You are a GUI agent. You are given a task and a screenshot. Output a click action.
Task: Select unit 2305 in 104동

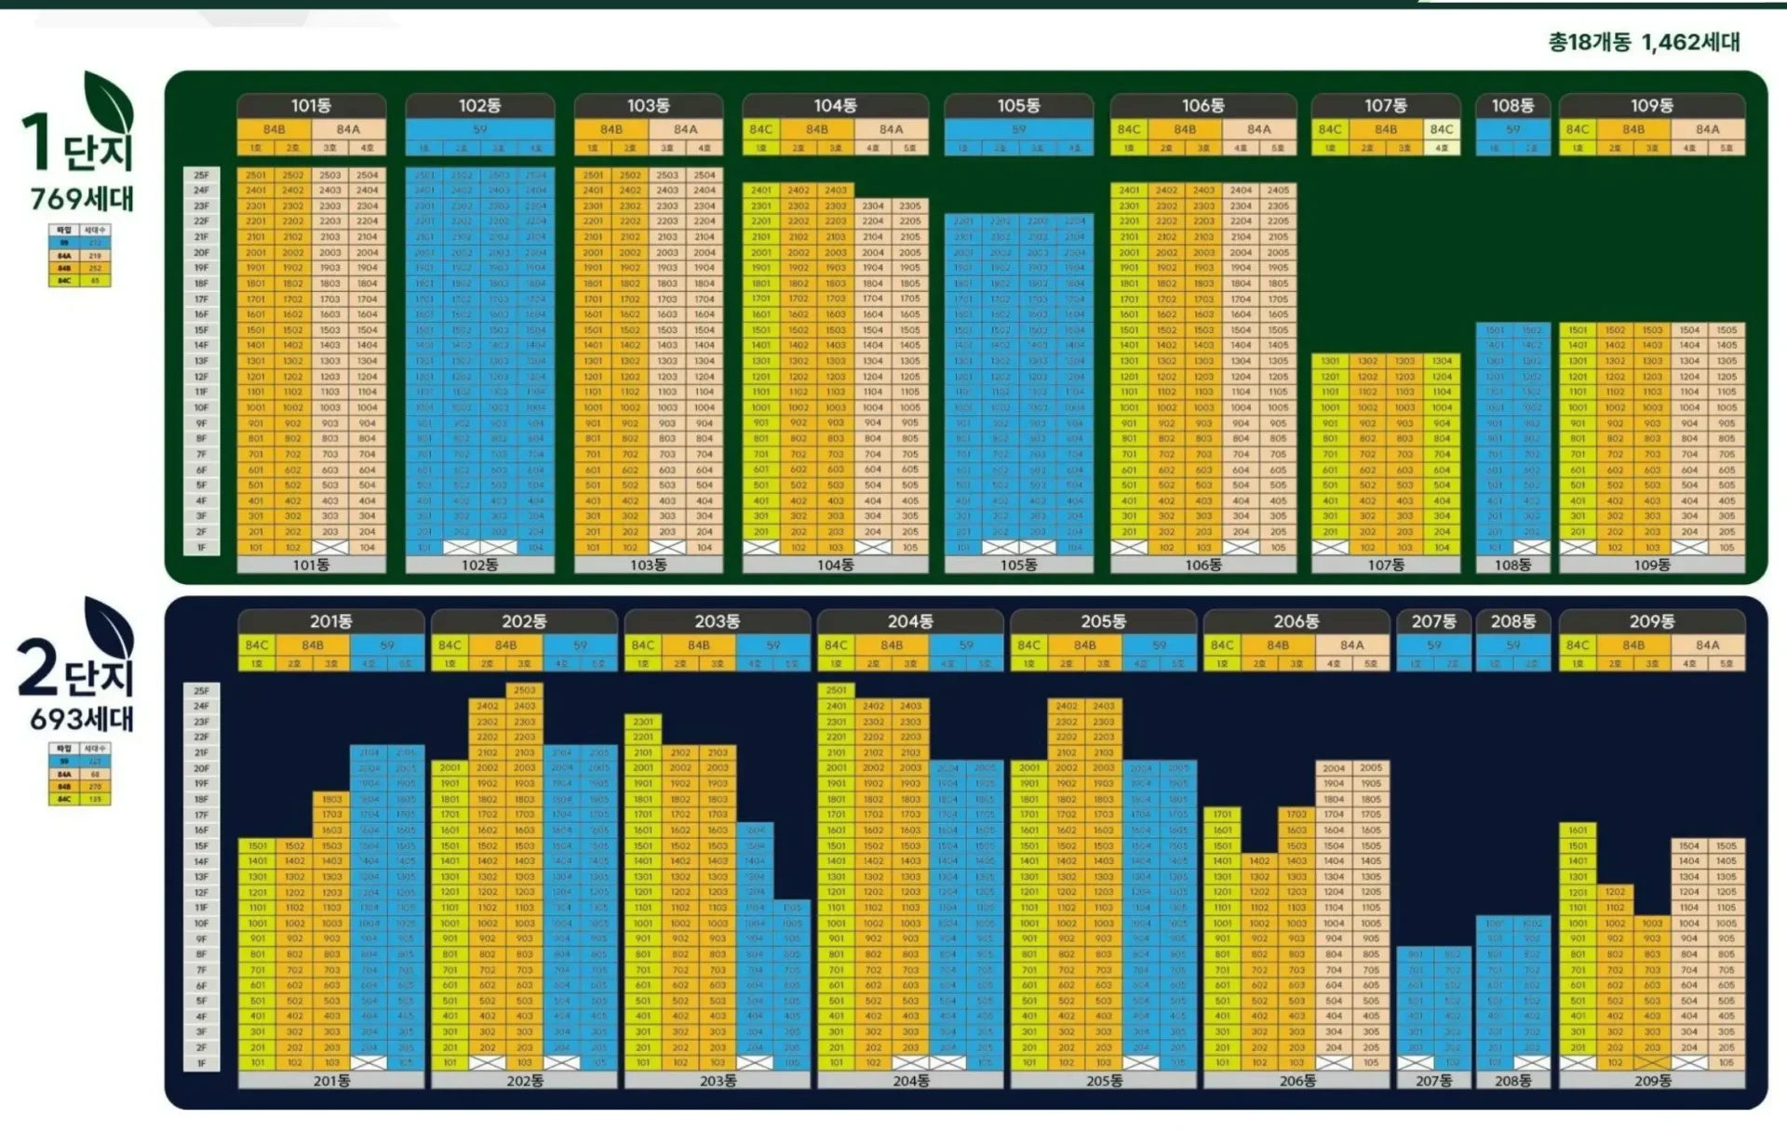pyautogui.click(x=910, y=206)
